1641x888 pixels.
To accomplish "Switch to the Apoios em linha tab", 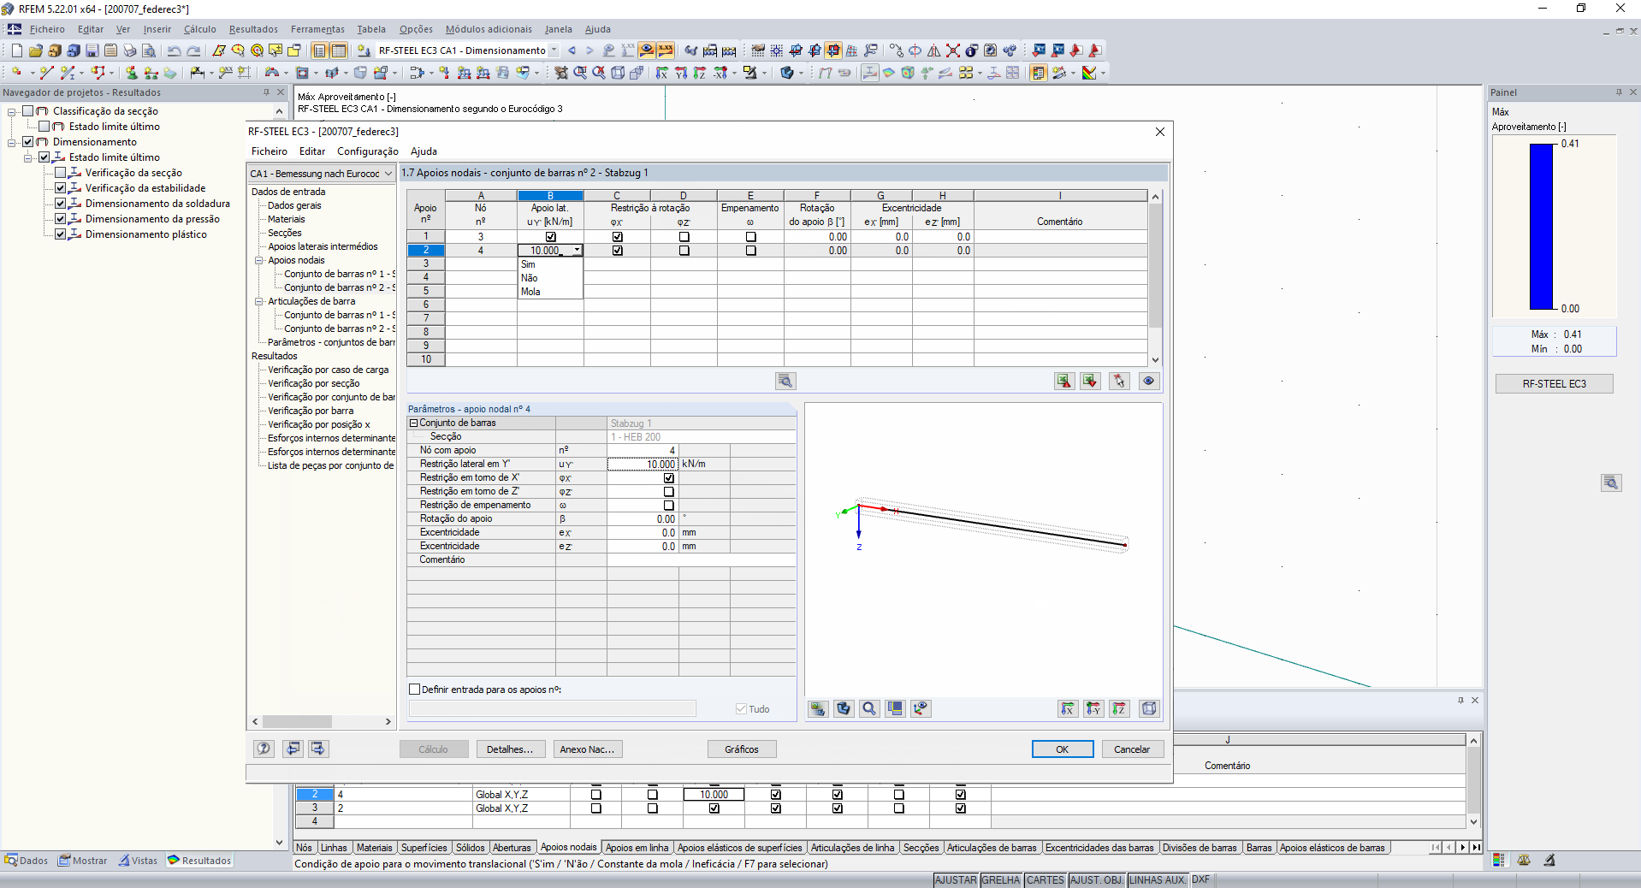I will point(637,848).
